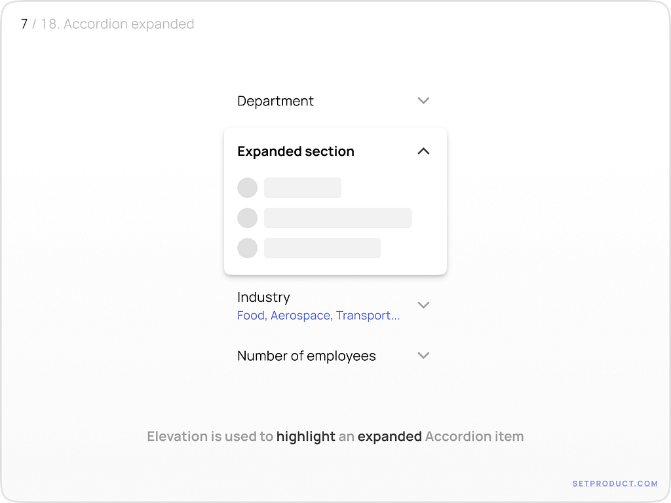Click the Accordion expanded slide title
The height and width of the screenshot is (503, 671).
[x=129, y=24]
